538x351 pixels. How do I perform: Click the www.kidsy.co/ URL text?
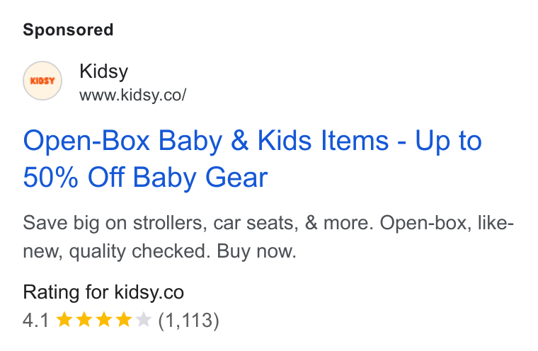click(x=133, y=95)
